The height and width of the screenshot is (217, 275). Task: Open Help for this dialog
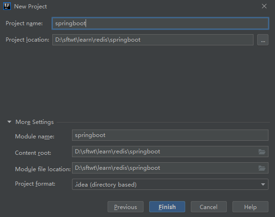pyautogui.click(x=250, y=207)
